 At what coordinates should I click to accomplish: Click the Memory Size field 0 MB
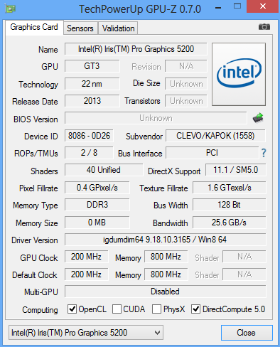click(97, 223)
